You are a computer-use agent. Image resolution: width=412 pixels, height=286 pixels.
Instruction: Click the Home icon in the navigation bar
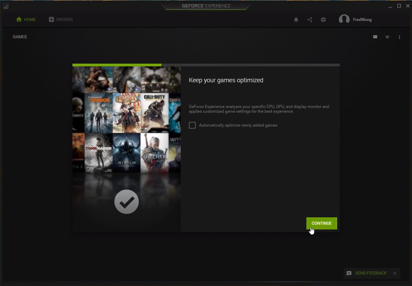pos(19,19)
